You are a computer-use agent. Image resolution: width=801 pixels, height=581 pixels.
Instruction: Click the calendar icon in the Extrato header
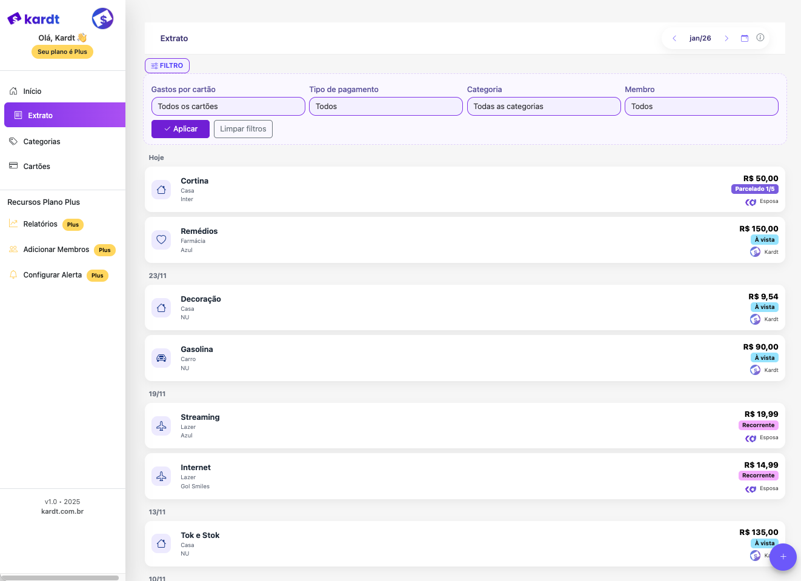pyautogui.click(x=744, y=38)
